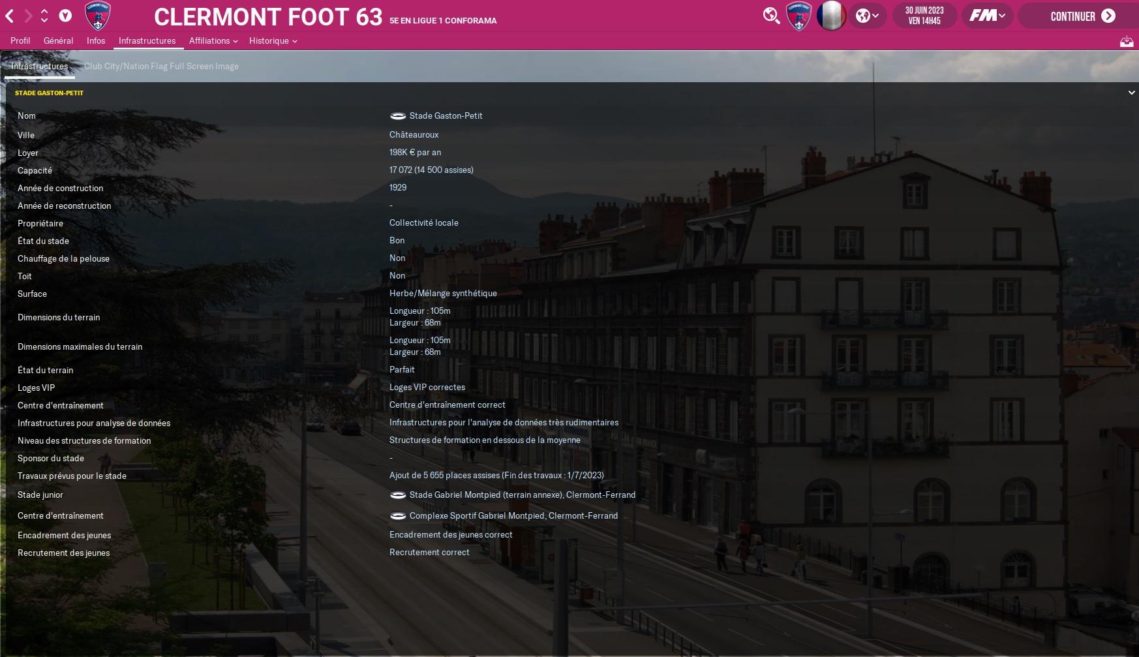
Task: Click stadium icon beside Stade Gabriel Montpied
Action: click(398, 495)
